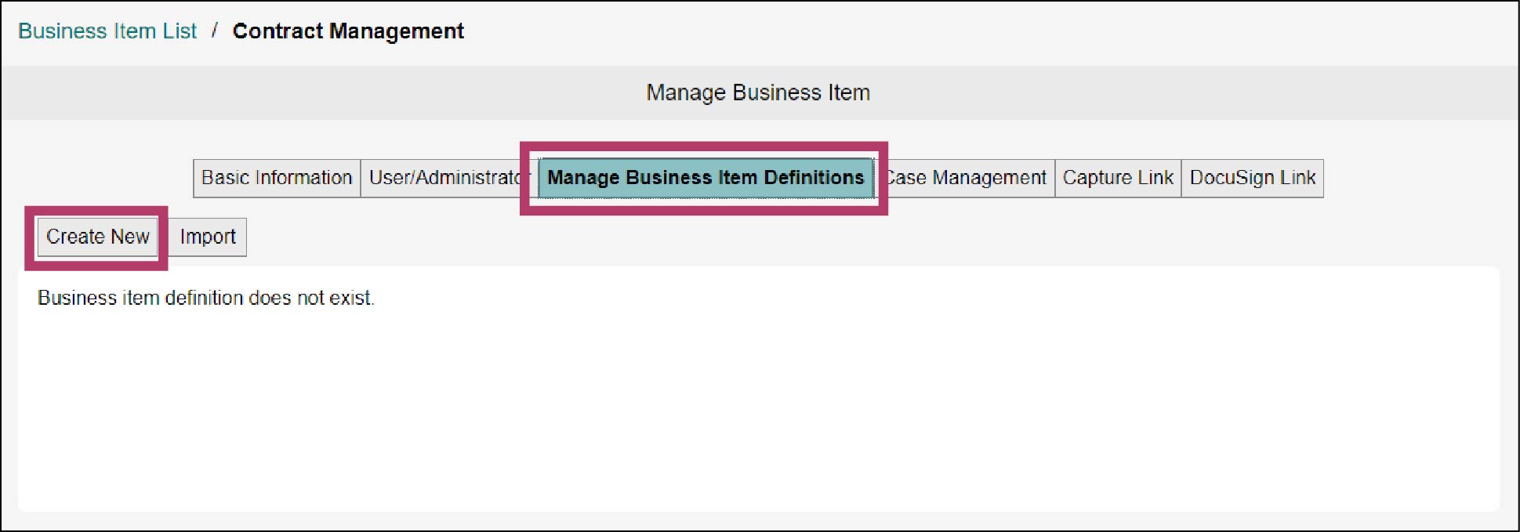Import a business item definition file
The image size is (1520, 532).
click(x=208, y=237)
